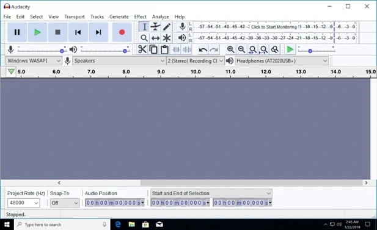
Task: Choose the Time Shift tool
Action: point(155,38)
